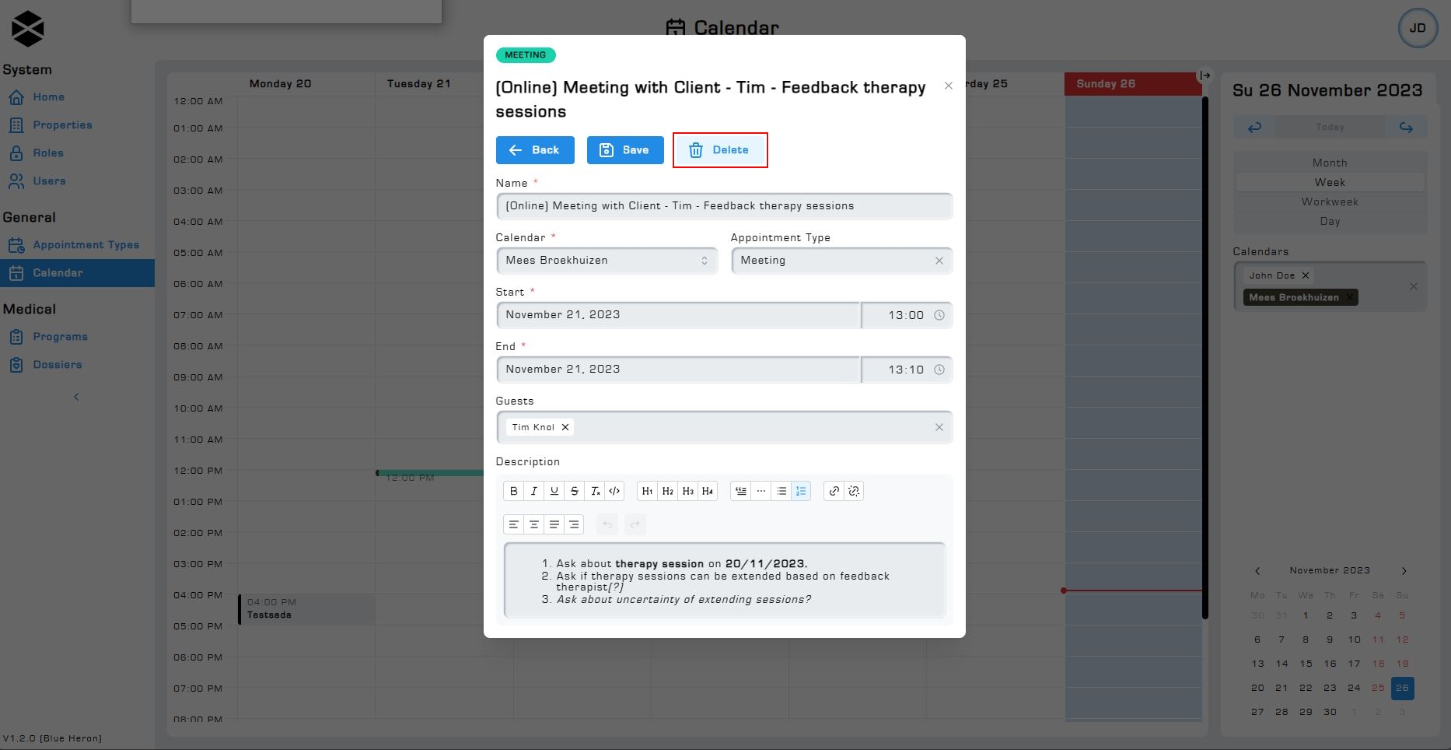
Task: Switch to Month view
Action: click(1330, 163)
